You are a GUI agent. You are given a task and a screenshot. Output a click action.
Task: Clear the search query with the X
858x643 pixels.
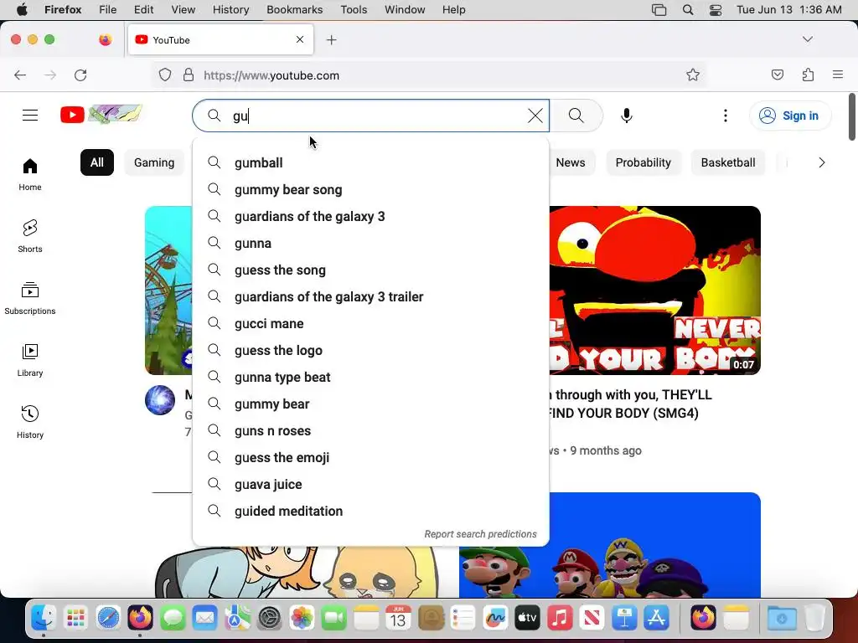[x=535, y=116]
